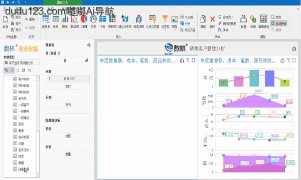
Task: Maximize the right chart panel
Action: coord(294,60)
